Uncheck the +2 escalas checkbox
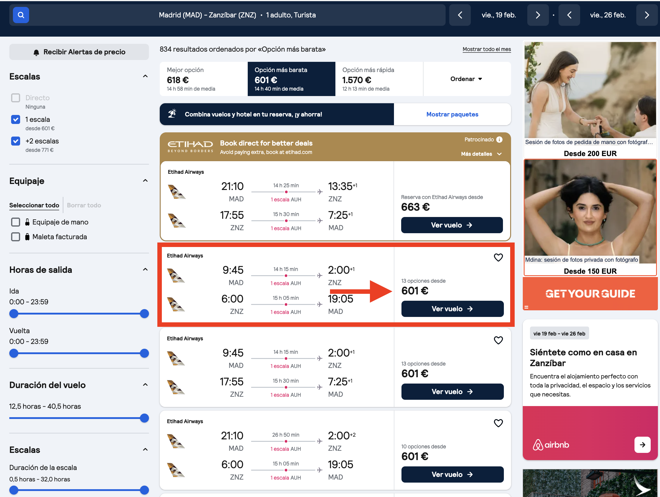This screenshot has height=497, width=660. coord(16,141)
